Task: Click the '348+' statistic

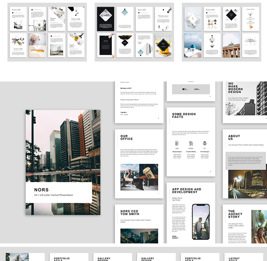Action: [x=177, y=148]
